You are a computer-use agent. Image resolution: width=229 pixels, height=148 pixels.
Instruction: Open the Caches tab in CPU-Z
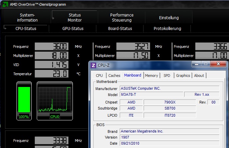[114, 76]
